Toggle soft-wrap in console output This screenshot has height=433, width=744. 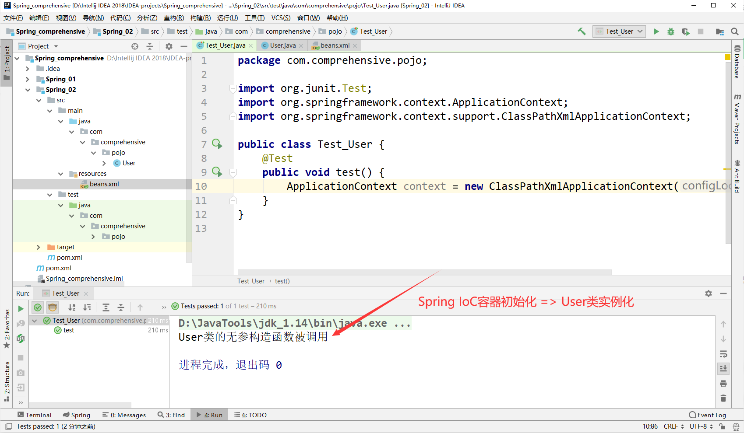723,354
